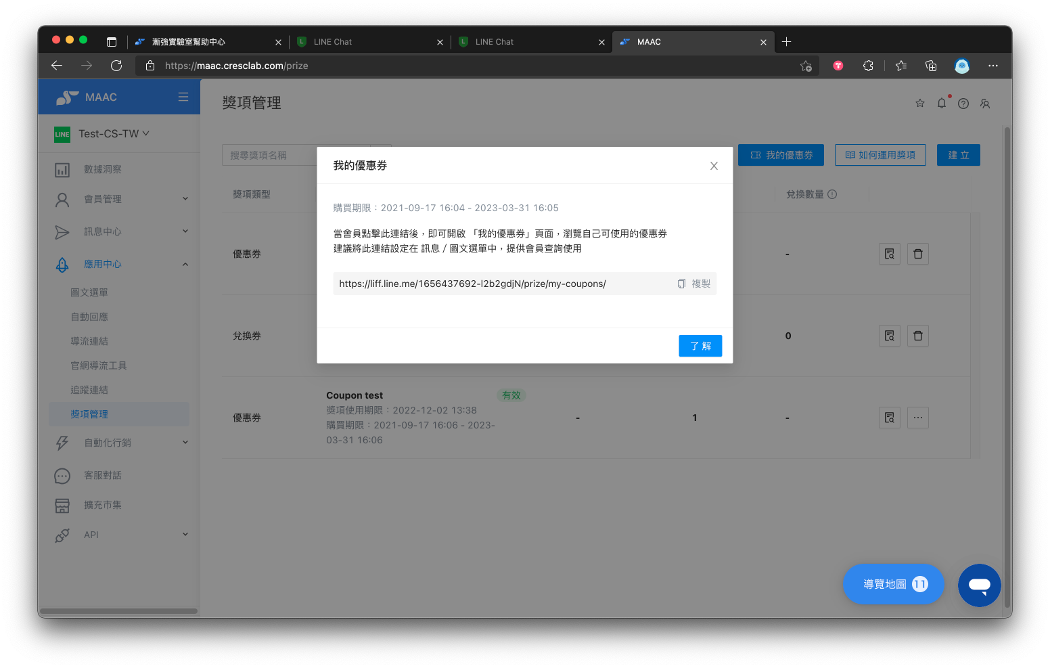
Task: Click the star favorites icon in header
Action: [x=920, y=104]
